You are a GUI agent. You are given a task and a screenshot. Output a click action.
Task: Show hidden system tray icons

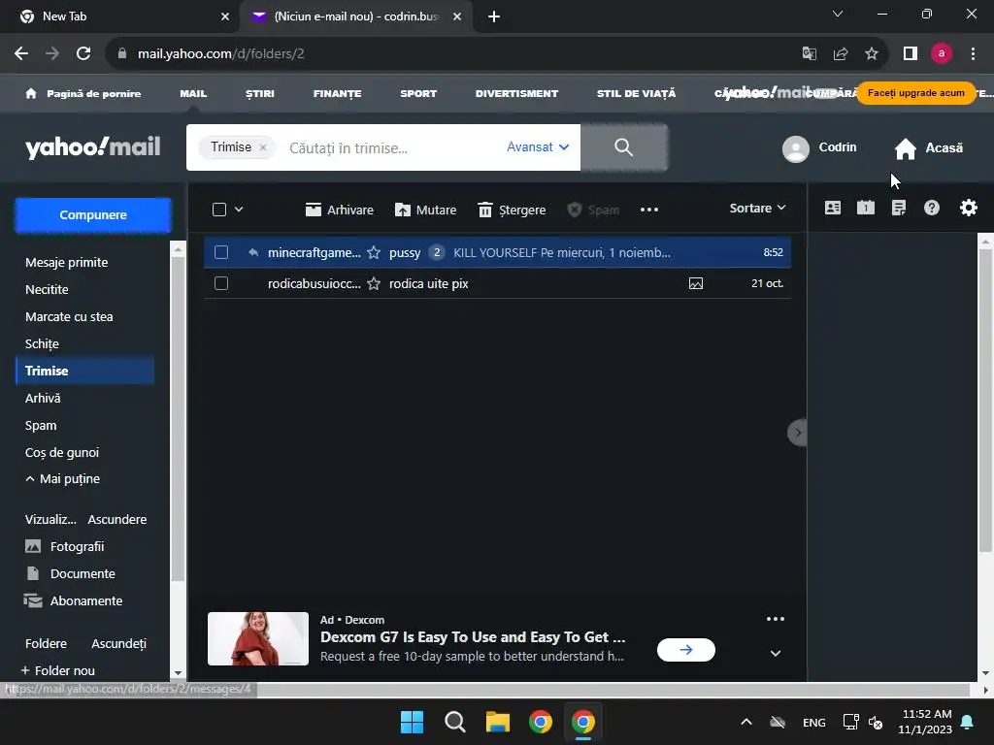tap(746, 722)
